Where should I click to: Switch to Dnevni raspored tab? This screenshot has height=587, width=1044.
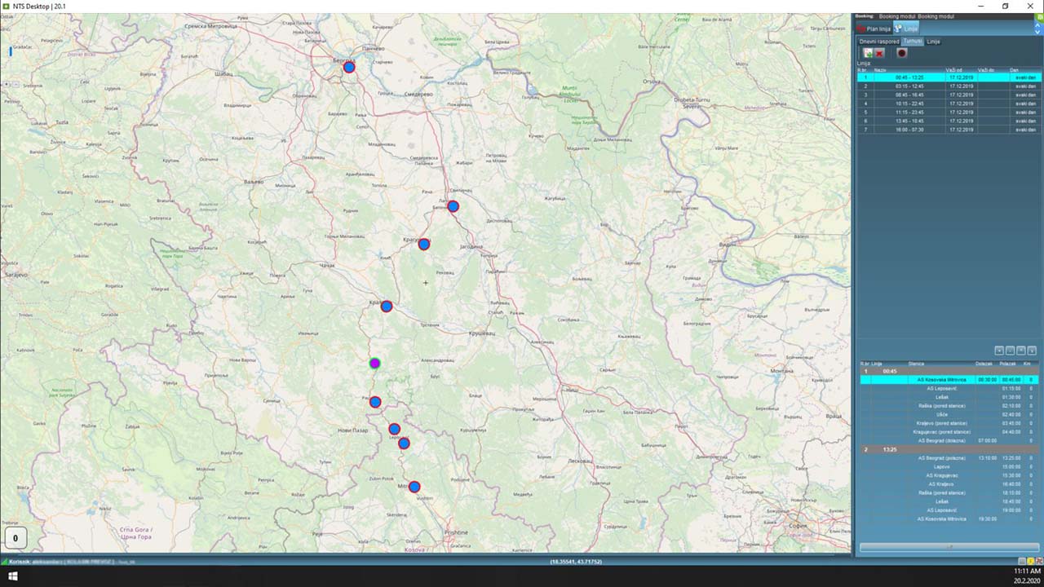878,41
